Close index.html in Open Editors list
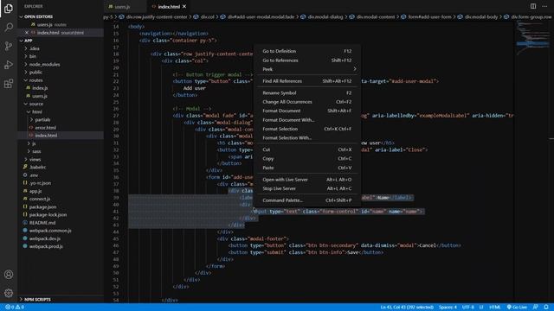Image resolution: width=554 pixels, height=311 pixels. (x=27, y=33)
